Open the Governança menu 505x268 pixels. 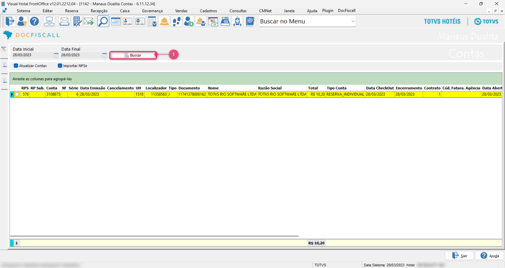point(152,11)
